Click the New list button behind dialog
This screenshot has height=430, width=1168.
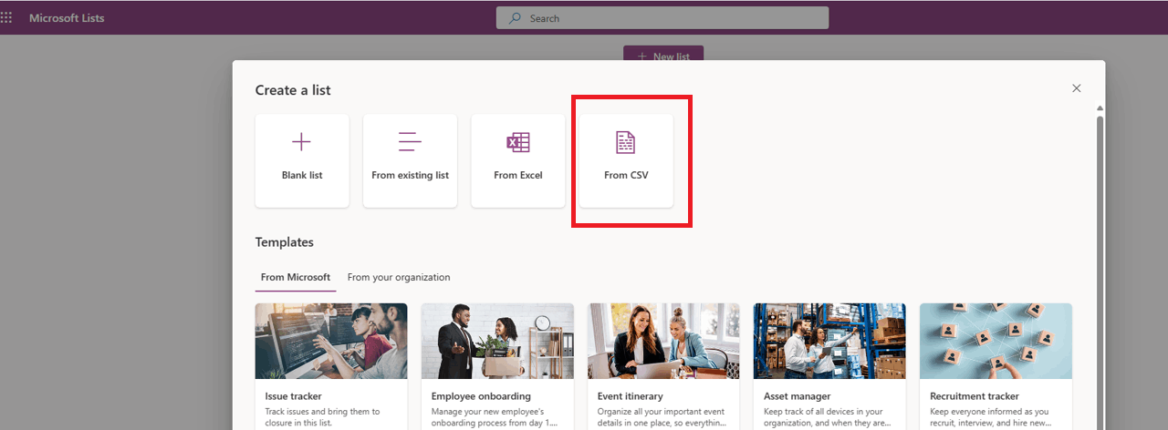point(663,55)
